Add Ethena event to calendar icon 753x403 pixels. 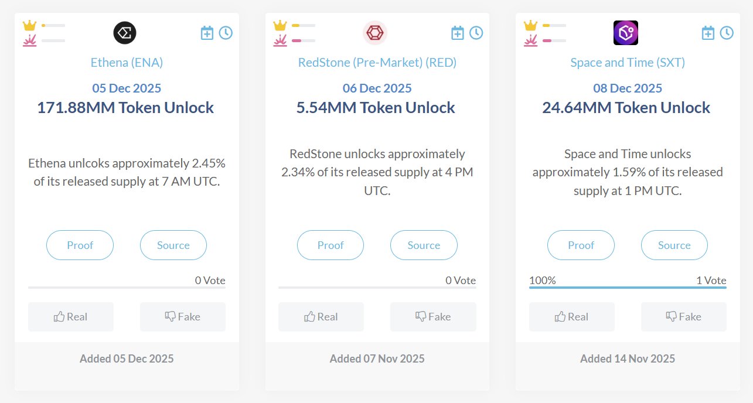pos(207,33)
